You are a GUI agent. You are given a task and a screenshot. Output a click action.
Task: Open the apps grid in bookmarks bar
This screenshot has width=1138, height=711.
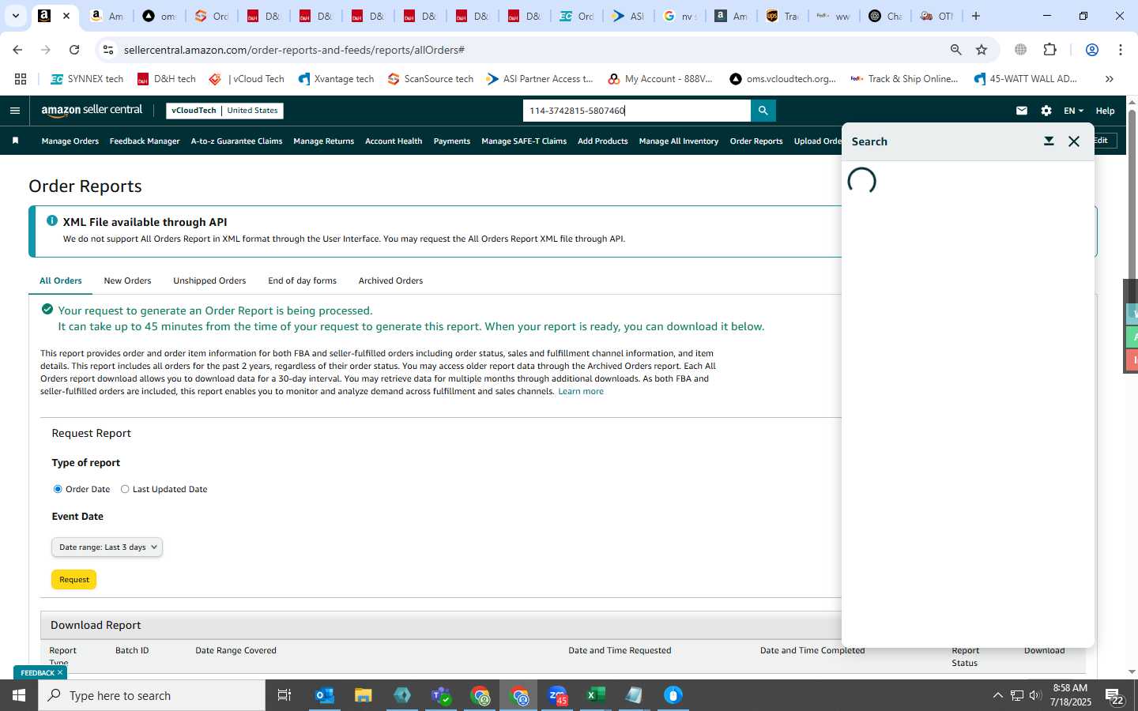(21, 79)
